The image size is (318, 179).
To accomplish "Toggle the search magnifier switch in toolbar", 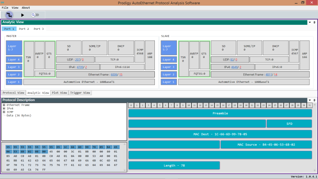I will 35,15.
